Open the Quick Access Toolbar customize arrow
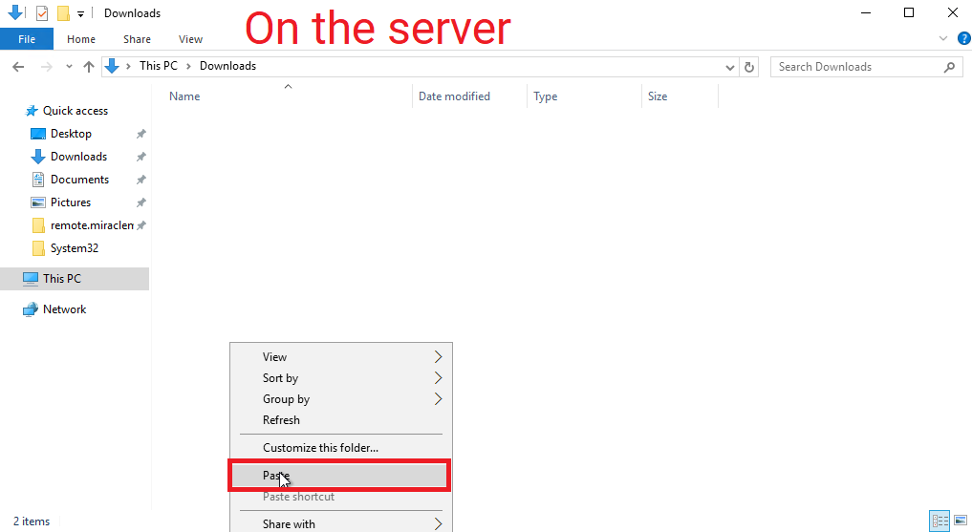 pyautogui.click(x=80, y=13)
